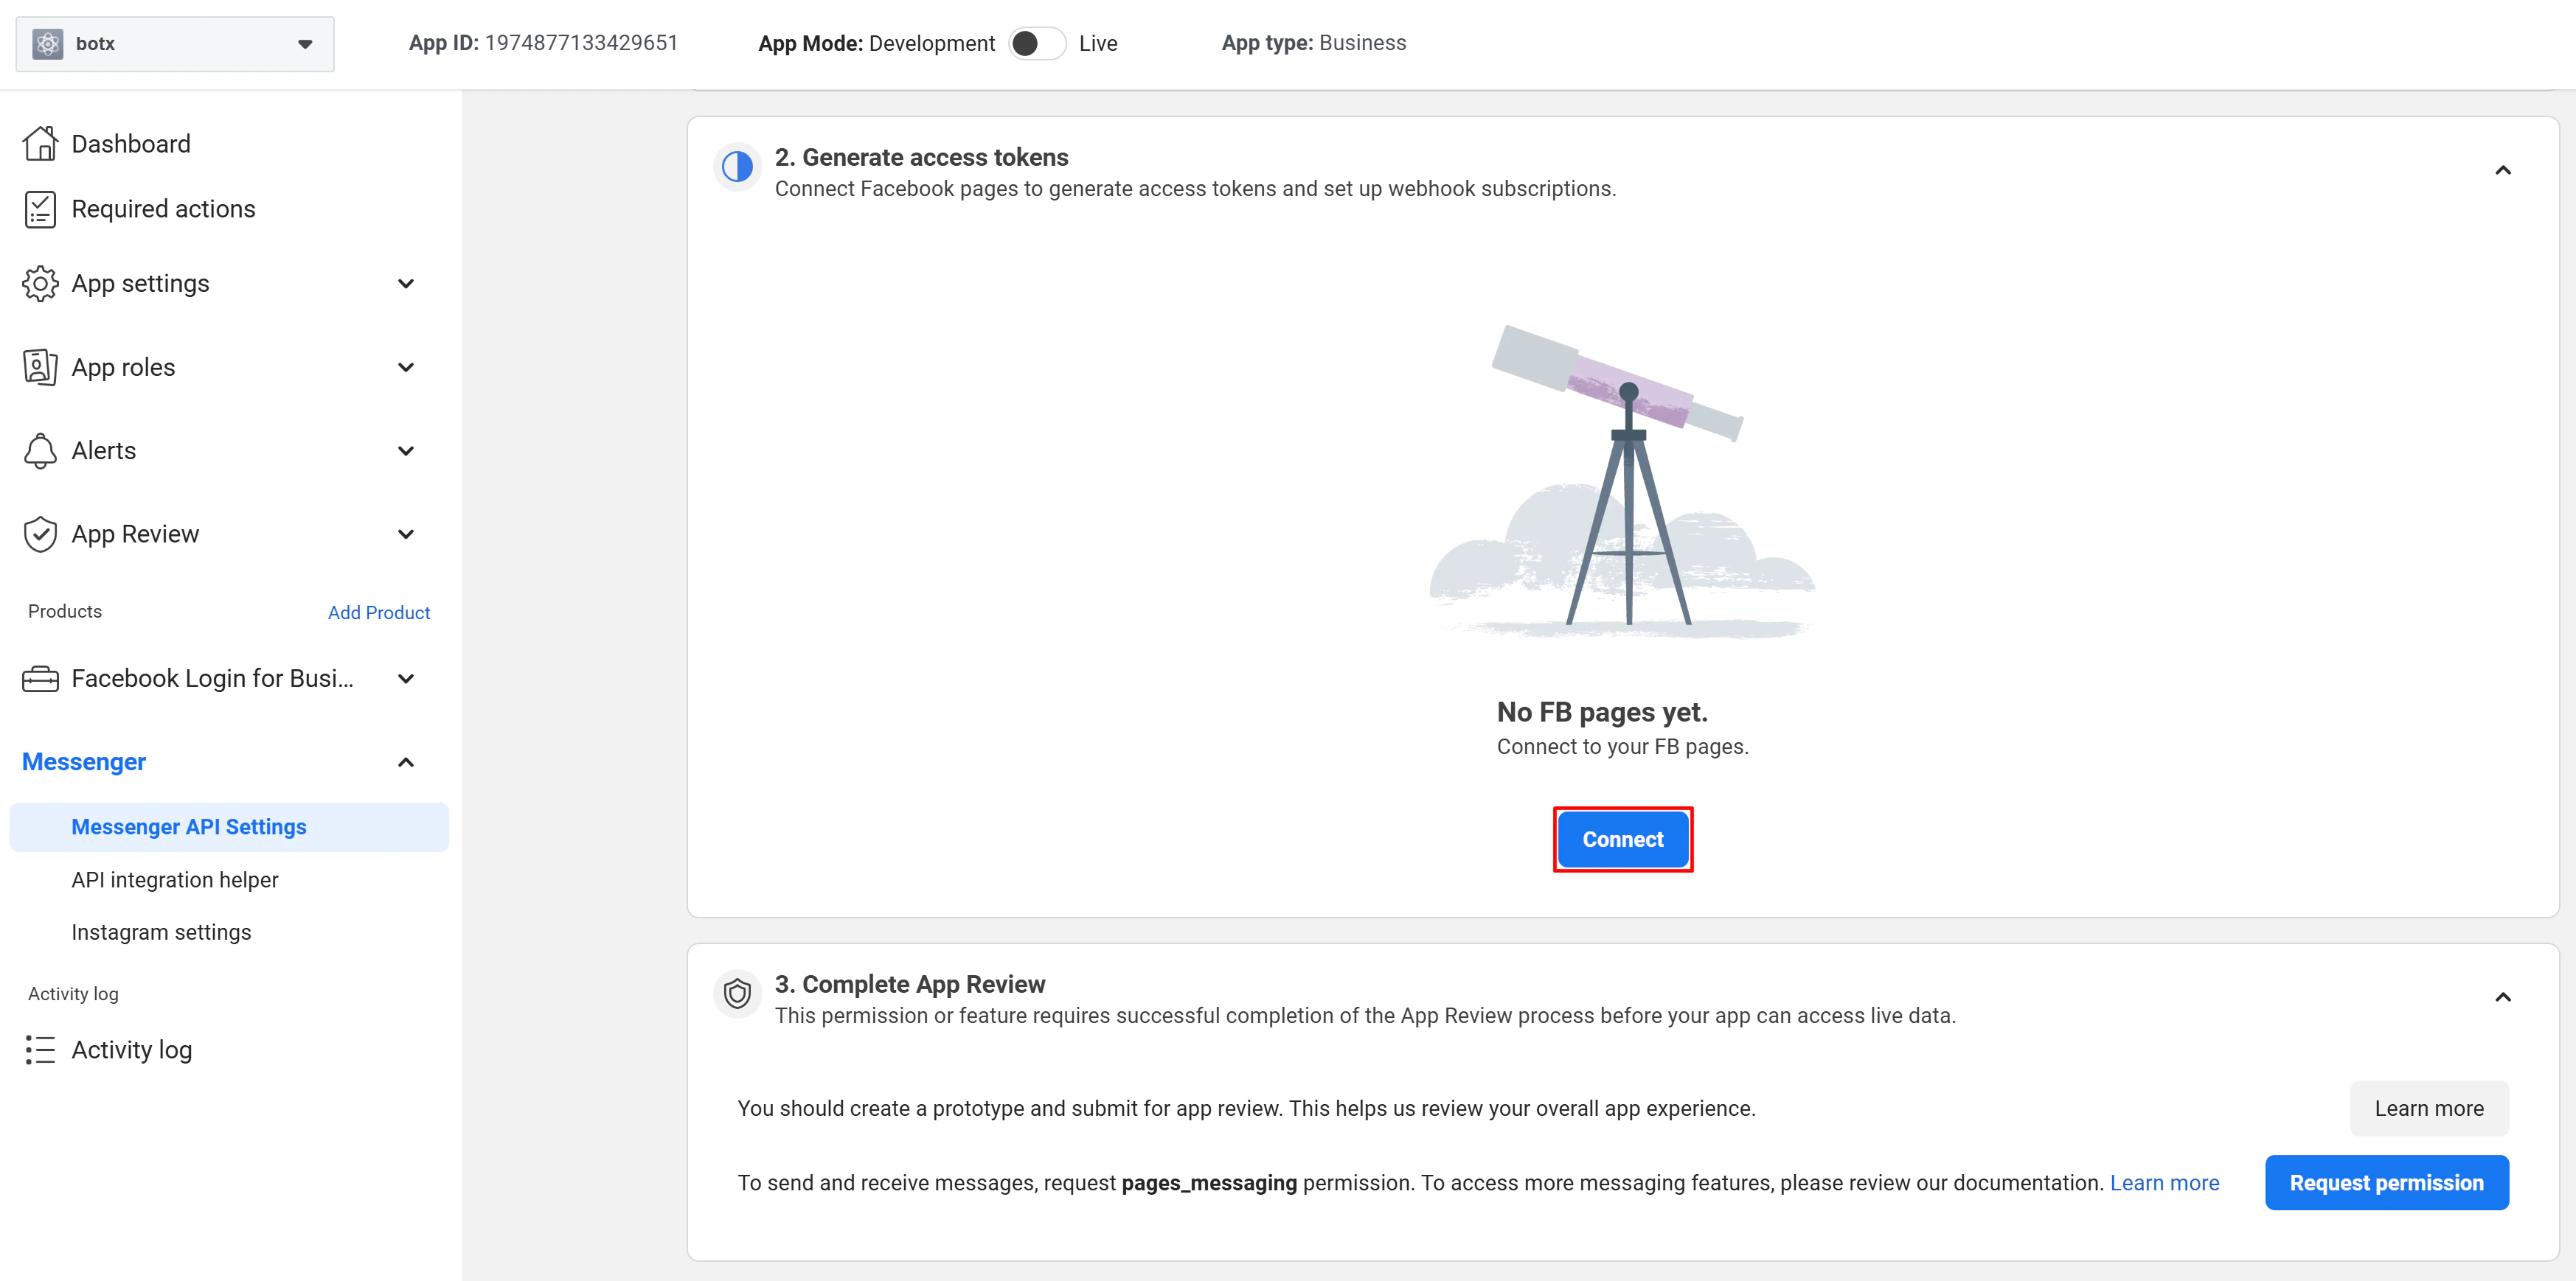Expand Facebook Login for Business chevron
Screen dimensions: 2576x1281
(x=406, y=680)
